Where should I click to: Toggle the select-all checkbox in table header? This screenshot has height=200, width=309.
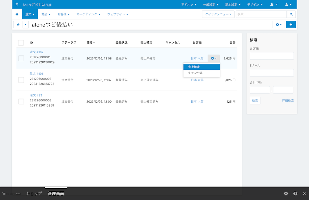21,43
